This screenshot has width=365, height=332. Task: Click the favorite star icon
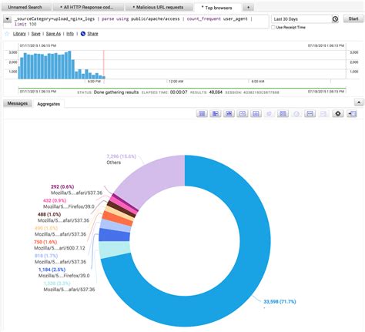(7, 34)
